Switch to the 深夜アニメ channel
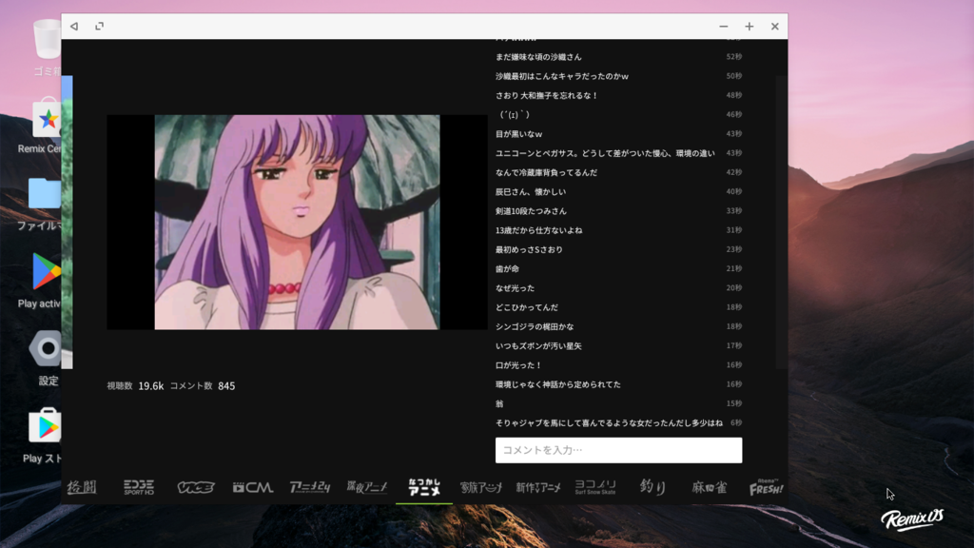 coord(367,488)
